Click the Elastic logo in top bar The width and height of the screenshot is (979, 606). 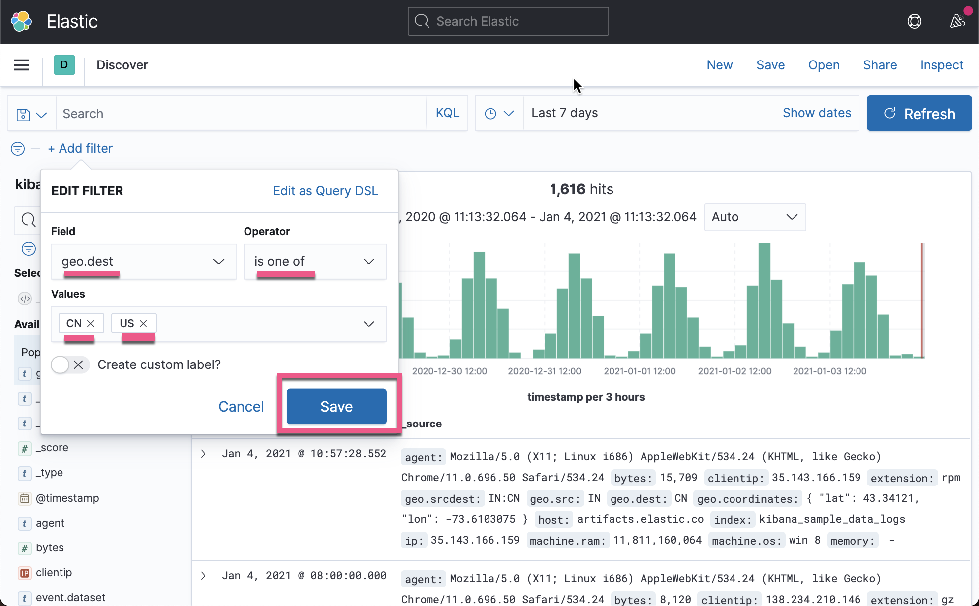click(22, 21)
